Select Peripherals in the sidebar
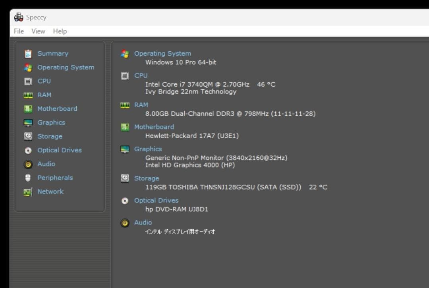Viewport: 429px width, 288px height. click(x=55, y=178)
